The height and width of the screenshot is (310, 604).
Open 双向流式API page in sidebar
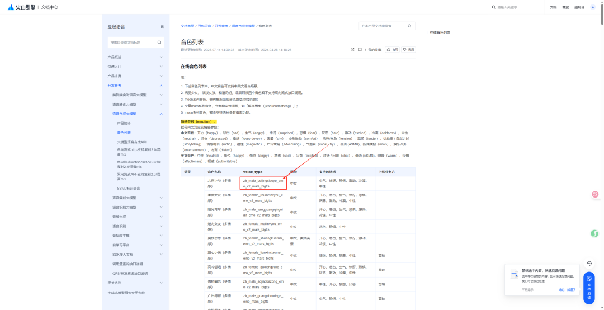[x=138, y=177]
